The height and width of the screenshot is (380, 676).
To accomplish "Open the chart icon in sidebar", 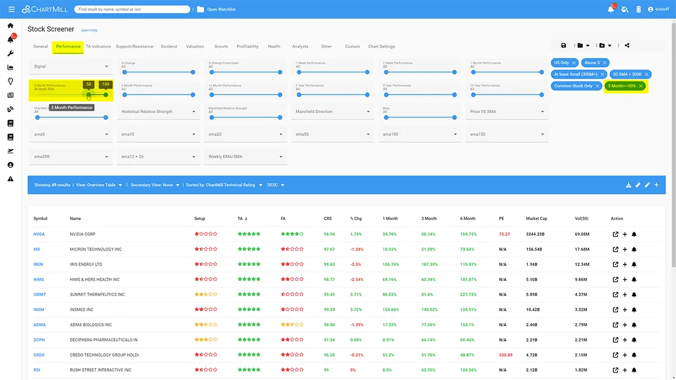I will (x=10, y=68).
